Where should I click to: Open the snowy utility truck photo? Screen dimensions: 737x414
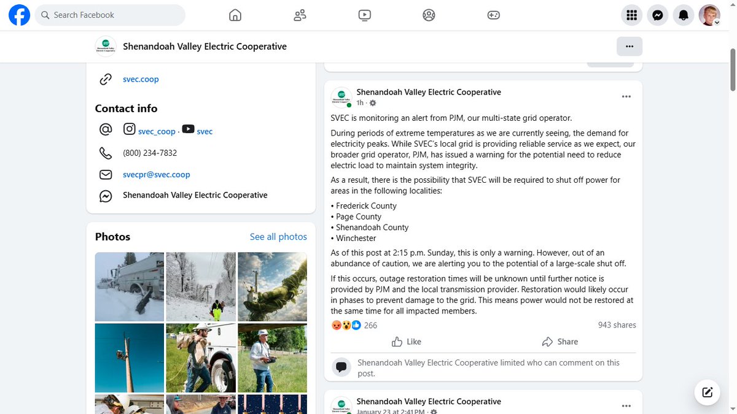(x=130, y=286)
